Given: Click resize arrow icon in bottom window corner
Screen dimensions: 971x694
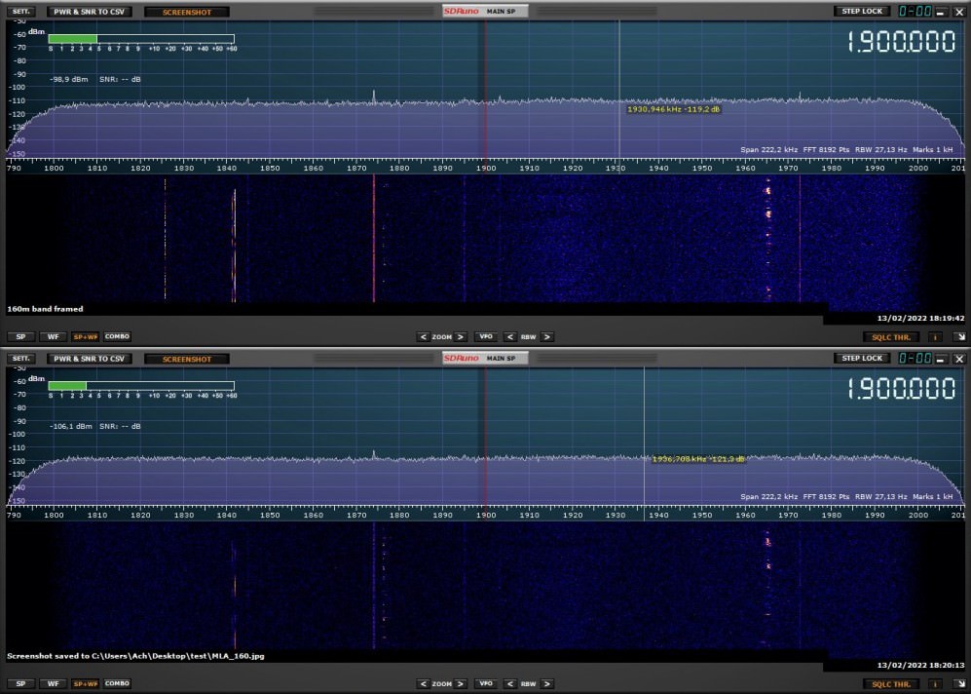Looking at the screenshot, I should tap(958, 684).
